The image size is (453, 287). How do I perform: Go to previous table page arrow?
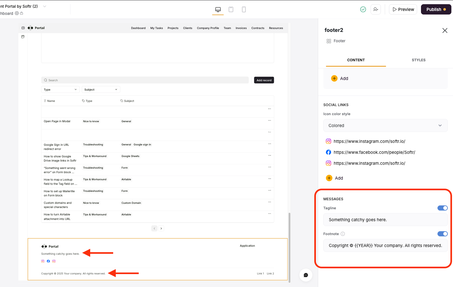coord(155,228)
